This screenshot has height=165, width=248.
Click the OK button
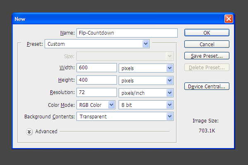pos(207,33)
